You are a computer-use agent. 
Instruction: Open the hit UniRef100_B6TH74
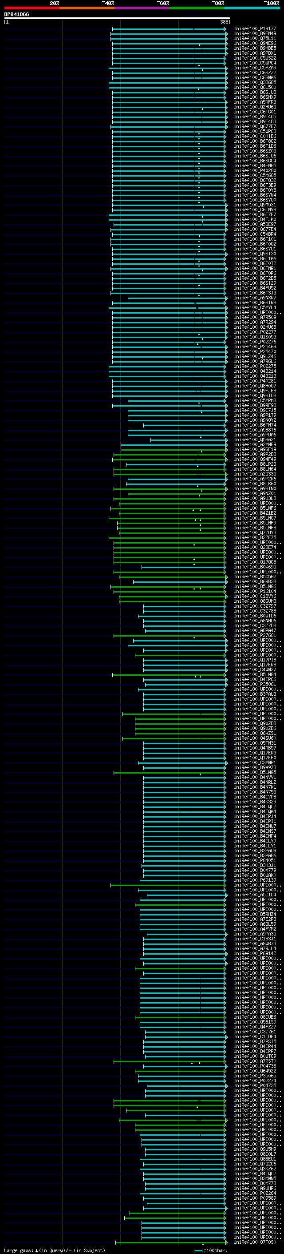pos(254,425)
